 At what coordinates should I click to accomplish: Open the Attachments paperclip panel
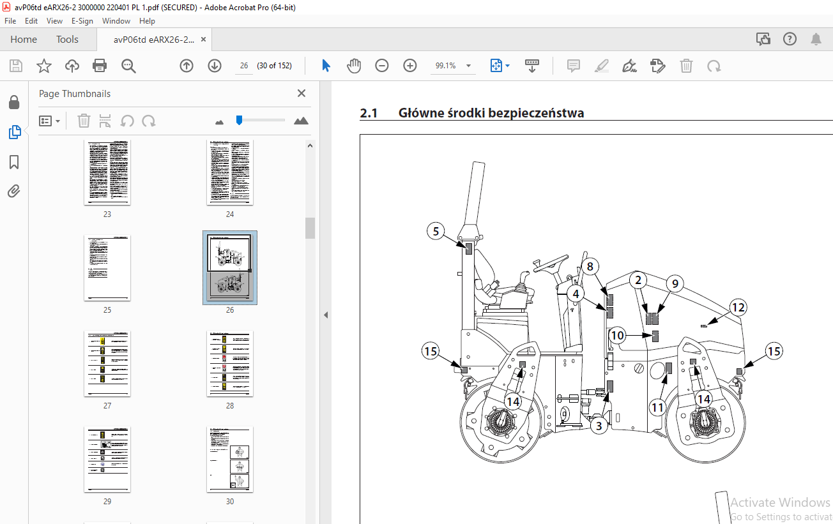(14, 191)
